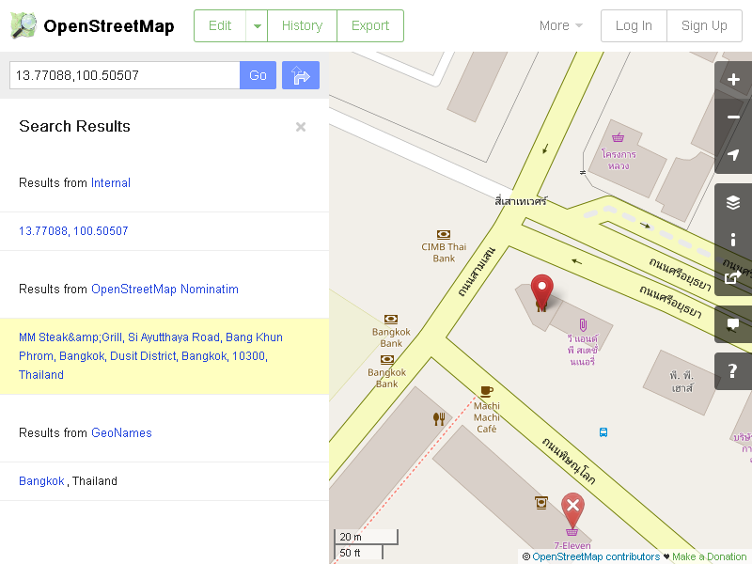The width and height of the screenshot is (752, 564).
Task: Zoom out with the minus control
Action: (x=733, y=117)
